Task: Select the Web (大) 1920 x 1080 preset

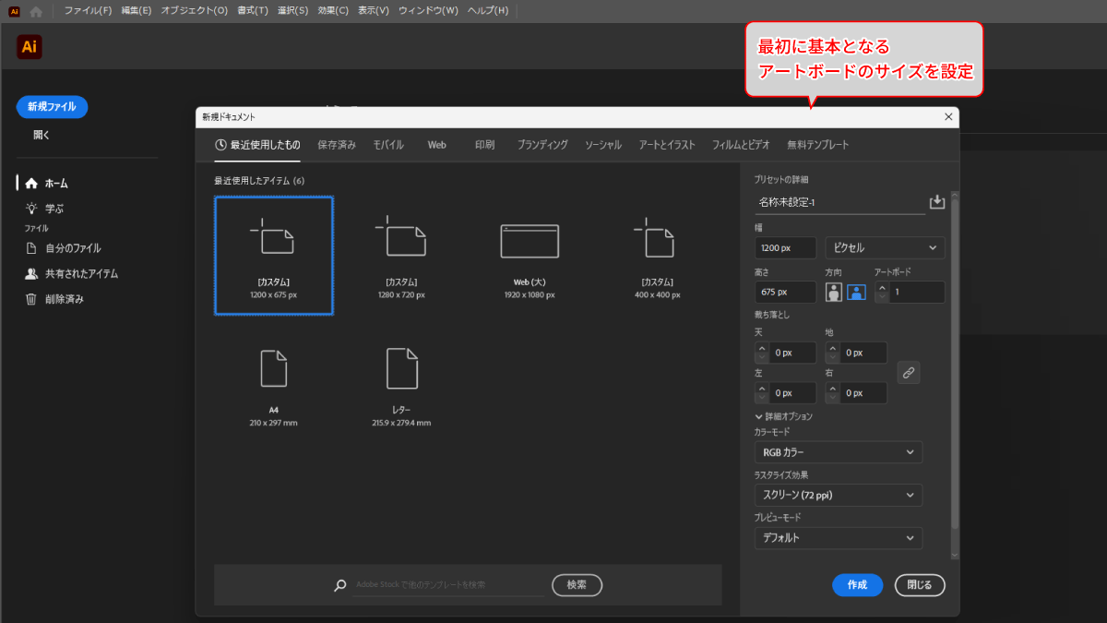Action: click(530, 258)
